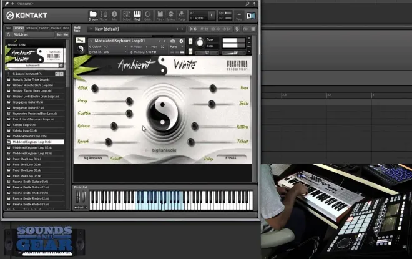Select rack page 33-48
Viewport: 412px width, 259px height.
click(x=215, y=29)
